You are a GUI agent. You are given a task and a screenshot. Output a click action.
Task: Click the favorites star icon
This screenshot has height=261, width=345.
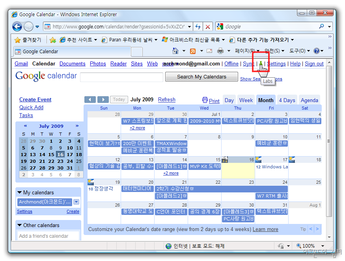pos(17,40)
